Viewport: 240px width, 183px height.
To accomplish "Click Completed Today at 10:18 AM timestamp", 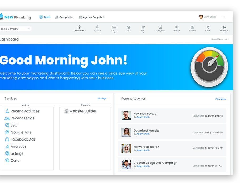I will 208,148.
